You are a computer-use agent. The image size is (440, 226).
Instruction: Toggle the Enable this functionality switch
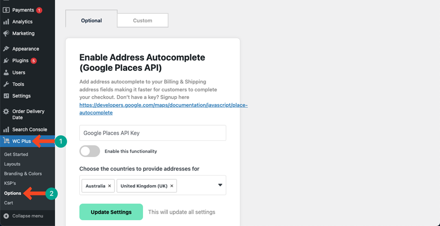point(90,151)
